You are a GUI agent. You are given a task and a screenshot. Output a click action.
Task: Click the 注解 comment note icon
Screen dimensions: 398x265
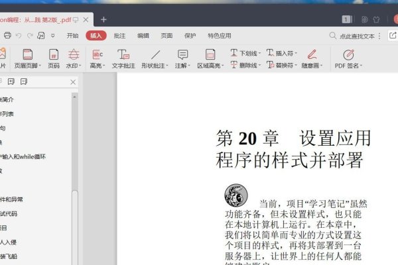point(182,54)
